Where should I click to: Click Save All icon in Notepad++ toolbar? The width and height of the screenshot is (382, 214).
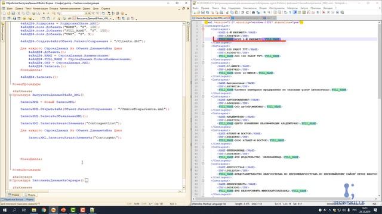207,12
